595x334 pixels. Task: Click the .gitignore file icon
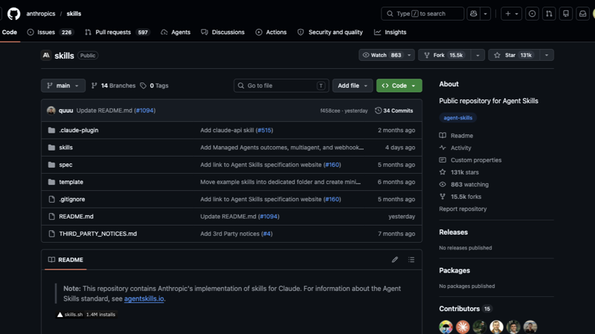tap(51, 199)
